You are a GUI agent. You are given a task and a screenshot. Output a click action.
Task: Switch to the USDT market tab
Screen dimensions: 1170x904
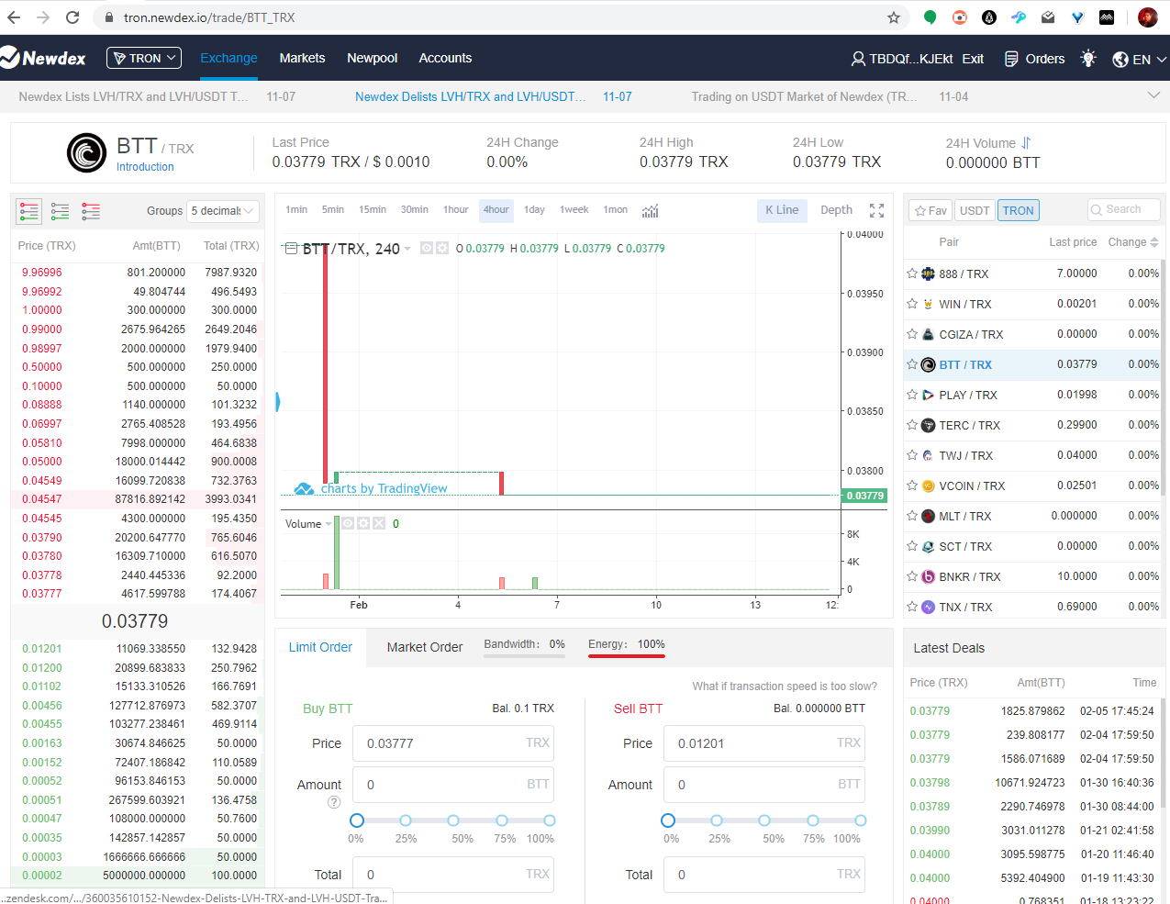[x=975, y=210]
